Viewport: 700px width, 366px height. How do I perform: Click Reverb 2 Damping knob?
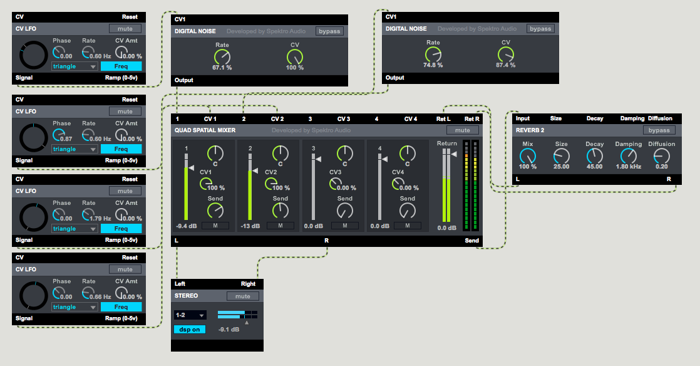[628, 156]
